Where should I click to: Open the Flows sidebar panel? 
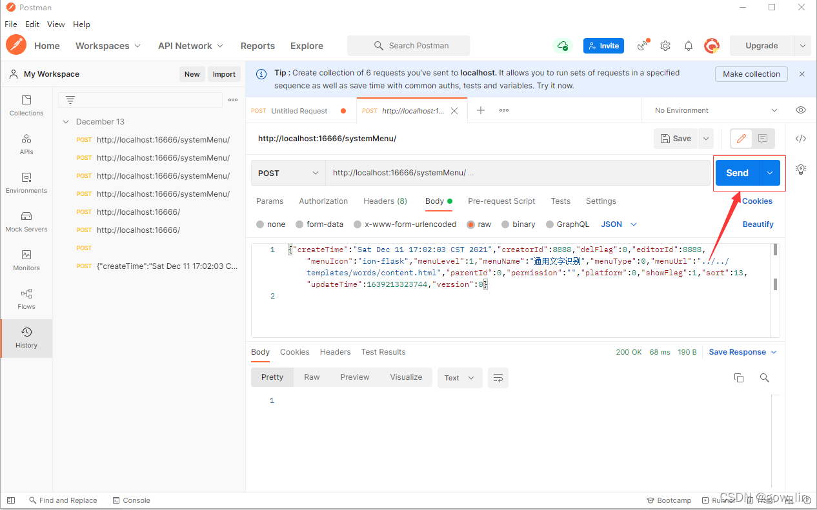[26, 299]
